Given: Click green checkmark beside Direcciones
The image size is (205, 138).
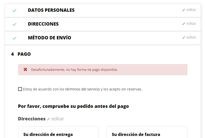Looking at the screenshot, I should [x=14, y=24].
